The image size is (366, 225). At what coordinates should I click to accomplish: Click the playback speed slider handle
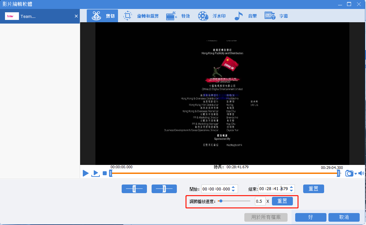pos(221,201)
